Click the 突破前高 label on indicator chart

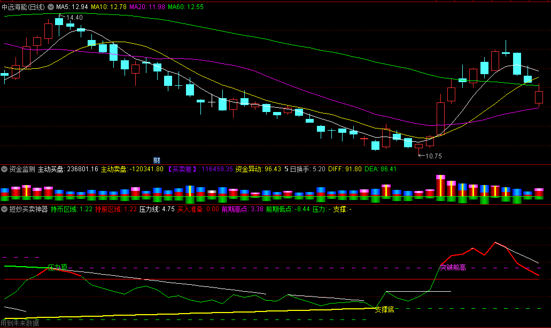click(453, 268)
